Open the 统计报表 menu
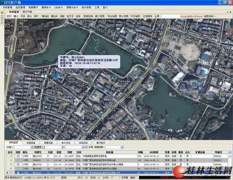 [86, 7]
